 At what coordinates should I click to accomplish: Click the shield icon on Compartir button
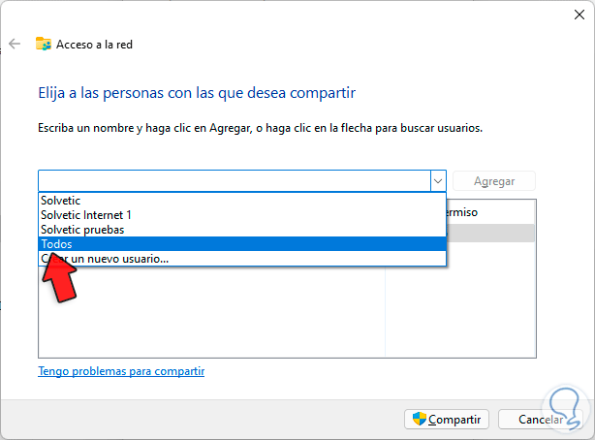(x=420, y=420)
